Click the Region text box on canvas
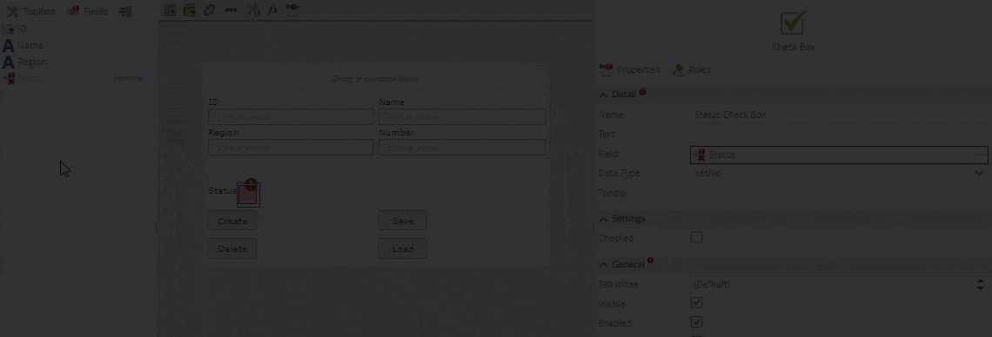The height and width of the screenshot is (337, 992). [x=291, y=147]
